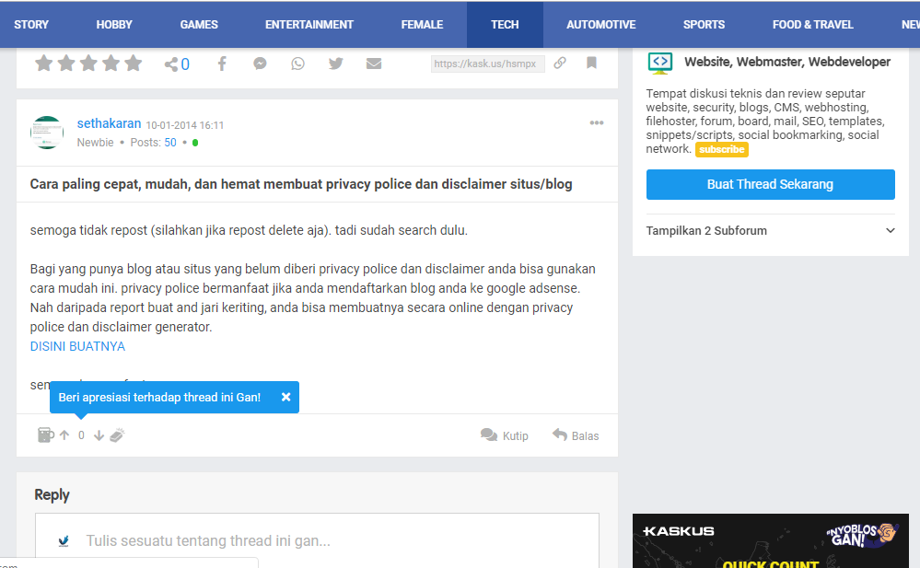Open the DISINI BUATNYA link
Viewport: 920px width, 568px height.
click(77, 346)
